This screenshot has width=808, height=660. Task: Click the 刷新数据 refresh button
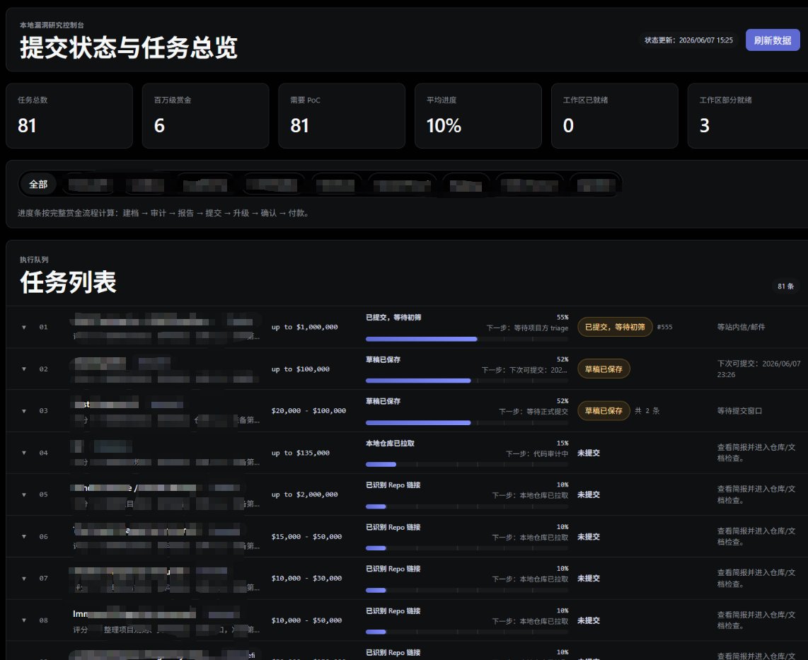(773, 40)
